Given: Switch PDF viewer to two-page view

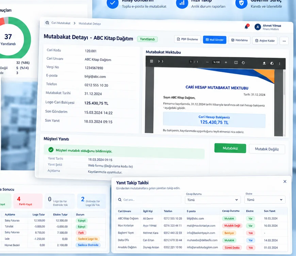Looking at the screenshot, I should (x=236, y=63).
